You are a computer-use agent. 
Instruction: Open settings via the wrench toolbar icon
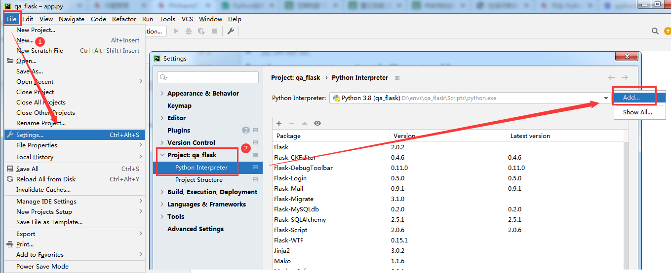(x=231, y=31)
